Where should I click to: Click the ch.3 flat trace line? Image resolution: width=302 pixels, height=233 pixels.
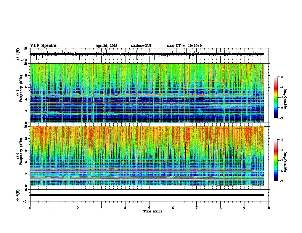pos(147,195)
